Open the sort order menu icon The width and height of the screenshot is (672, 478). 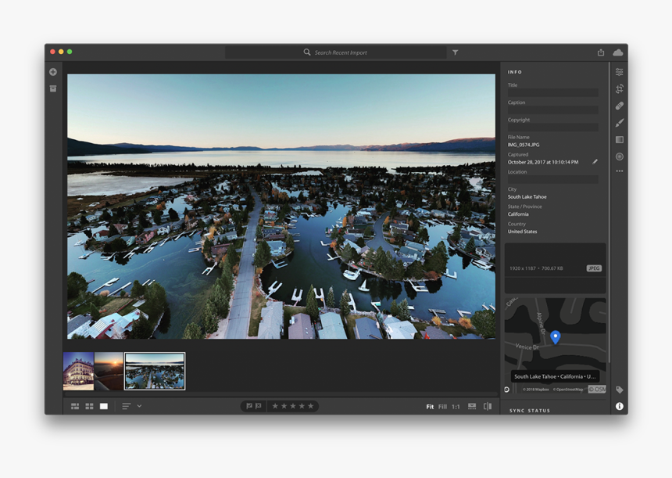(x=126, y=406)
